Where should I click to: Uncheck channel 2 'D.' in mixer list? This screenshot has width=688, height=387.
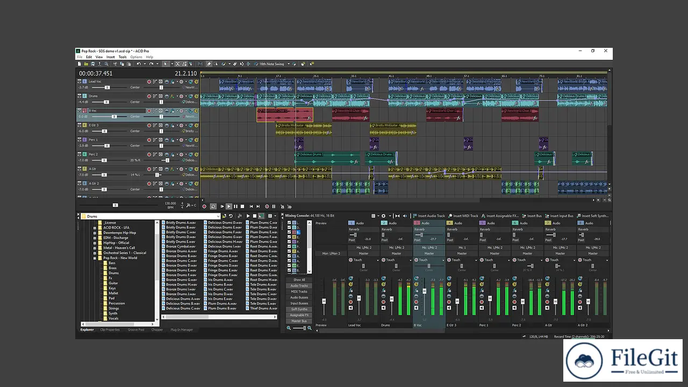[289, 227]
